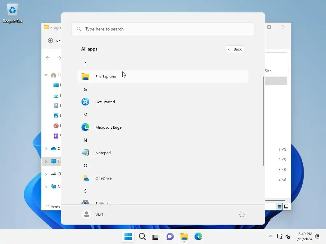Go forward in File Explorer window

point(59,58)
